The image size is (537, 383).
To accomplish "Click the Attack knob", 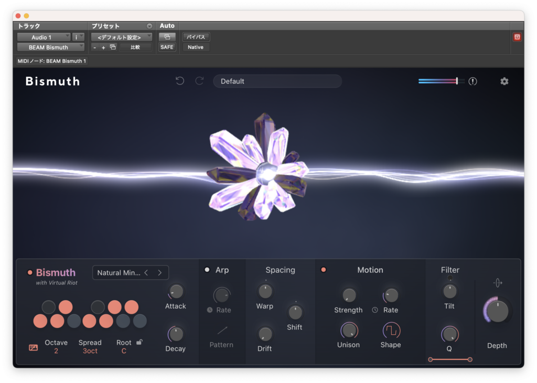I will [176, 292].
